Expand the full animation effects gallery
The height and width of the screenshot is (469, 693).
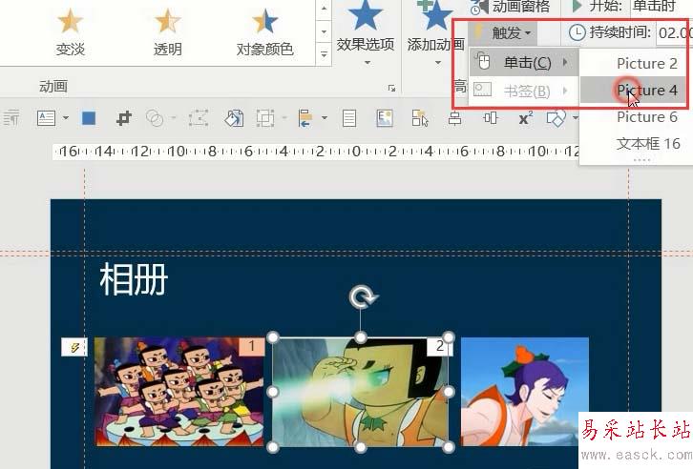324,54
